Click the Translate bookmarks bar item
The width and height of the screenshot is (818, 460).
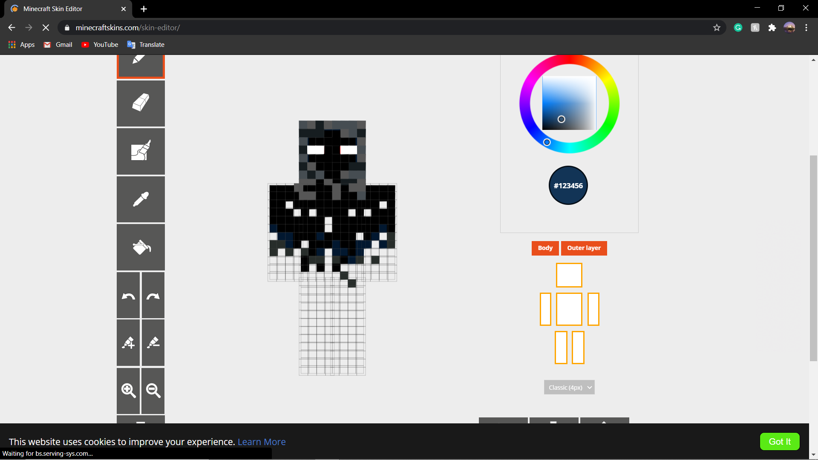tap(146, 44)
